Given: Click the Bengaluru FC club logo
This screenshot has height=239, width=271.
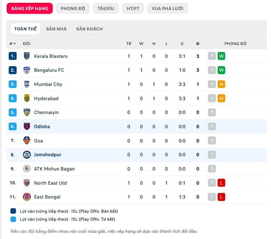Looking at the screenshot, I should click(x=27, y=70).
